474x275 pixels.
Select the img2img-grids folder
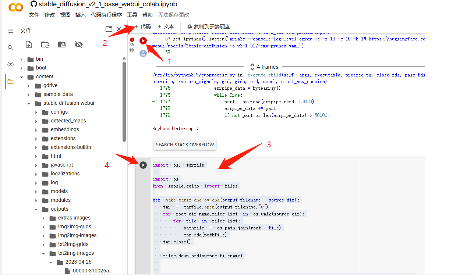pyautogui.click(x=75, y=226)
